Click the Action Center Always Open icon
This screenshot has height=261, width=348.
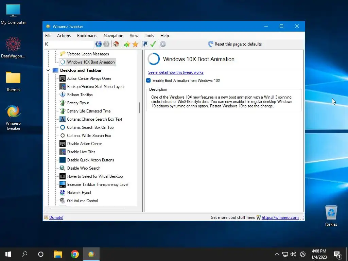pos(63,79)
